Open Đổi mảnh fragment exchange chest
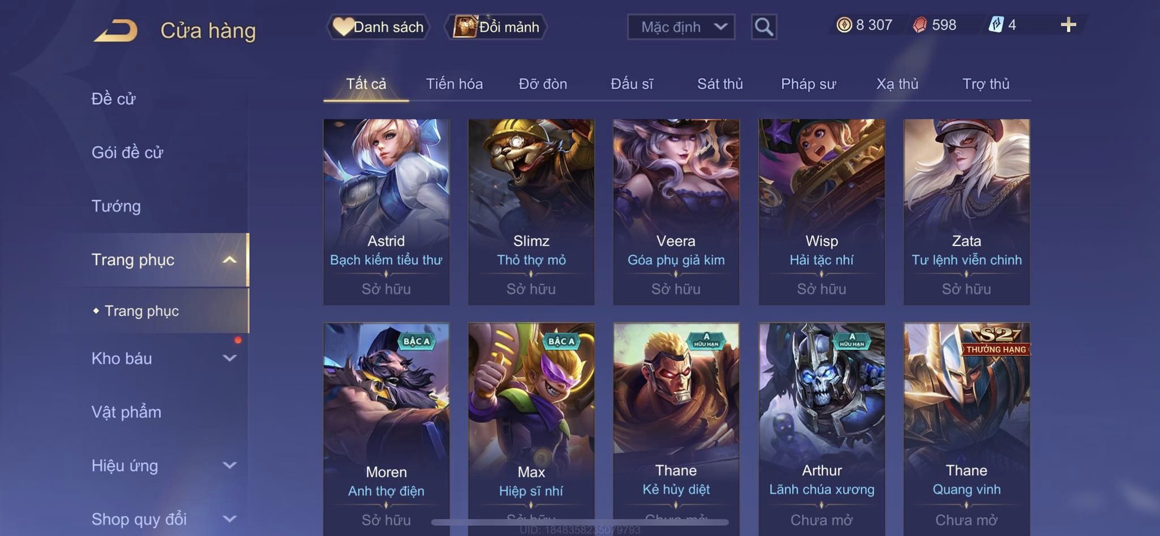This screenshot has height=536, width=1160. point(496,27)
